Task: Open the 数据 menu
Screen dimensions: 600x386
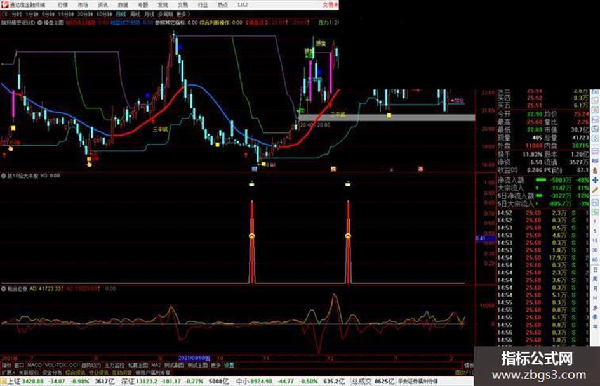Action: (x=123, y=5)
